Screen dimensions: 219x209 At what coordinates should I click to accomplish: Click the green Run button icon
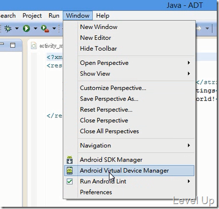[x=27, y=28]
